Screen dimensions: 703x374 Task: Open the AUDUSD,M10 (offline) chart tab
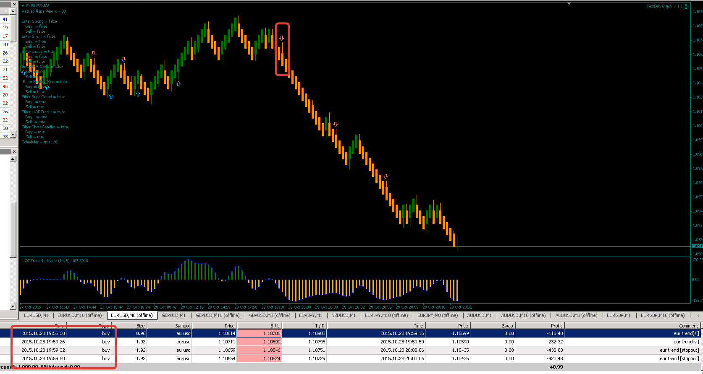point(524,315)
